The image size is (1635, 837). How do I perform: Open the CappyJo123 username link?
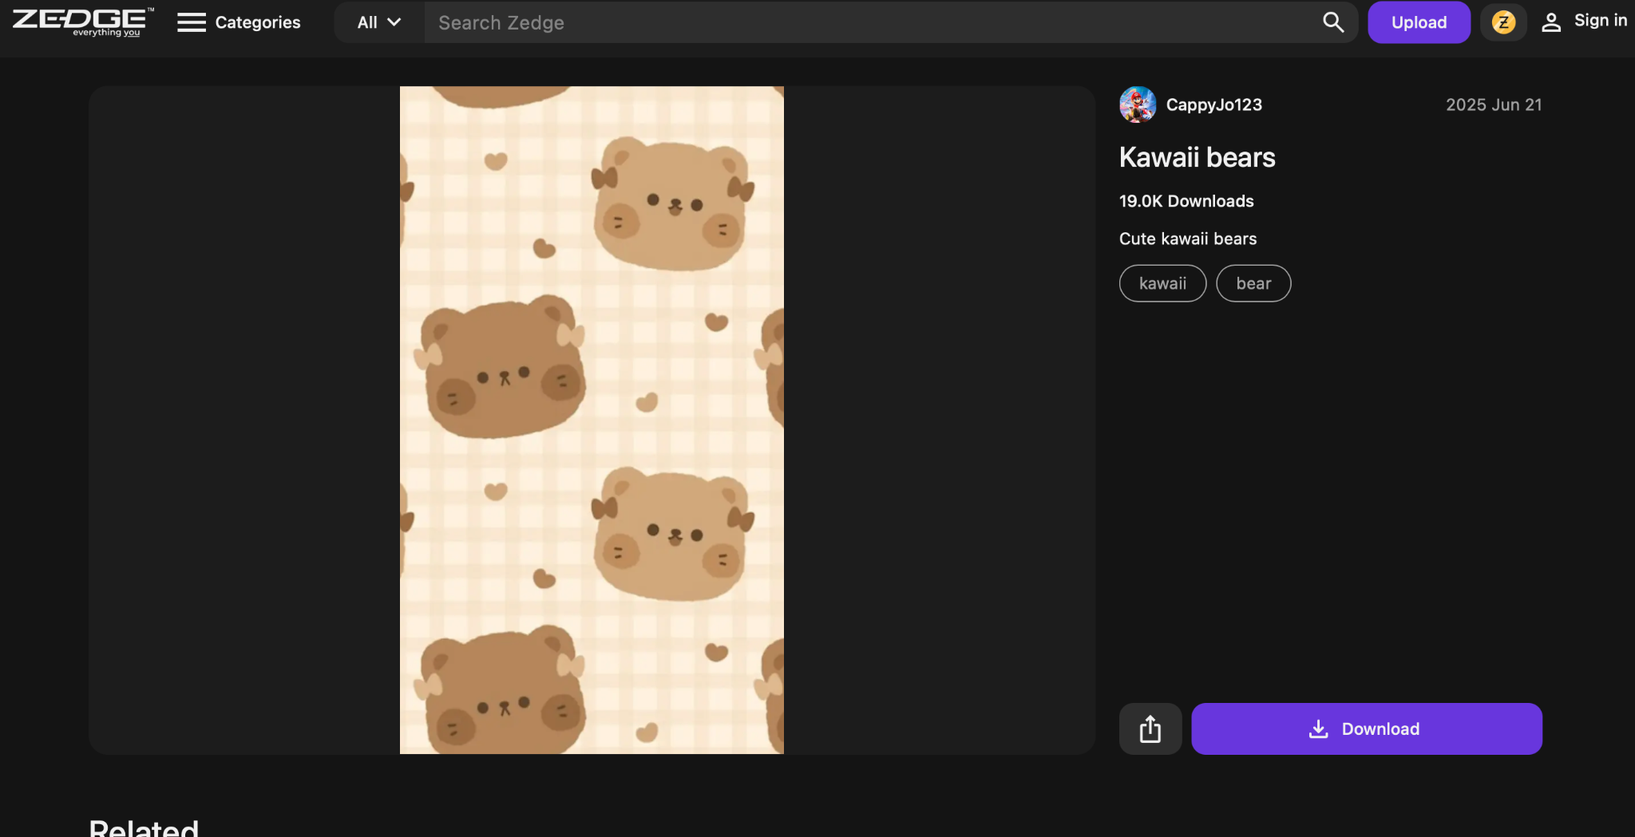(1213, 105)
